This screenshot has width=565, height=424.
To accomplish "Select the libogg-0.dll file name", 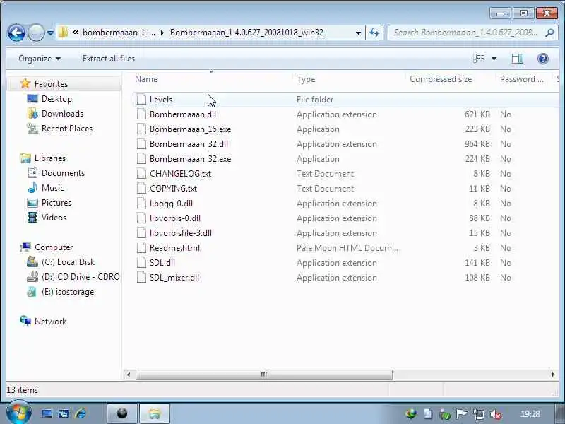I will point(171,204).
